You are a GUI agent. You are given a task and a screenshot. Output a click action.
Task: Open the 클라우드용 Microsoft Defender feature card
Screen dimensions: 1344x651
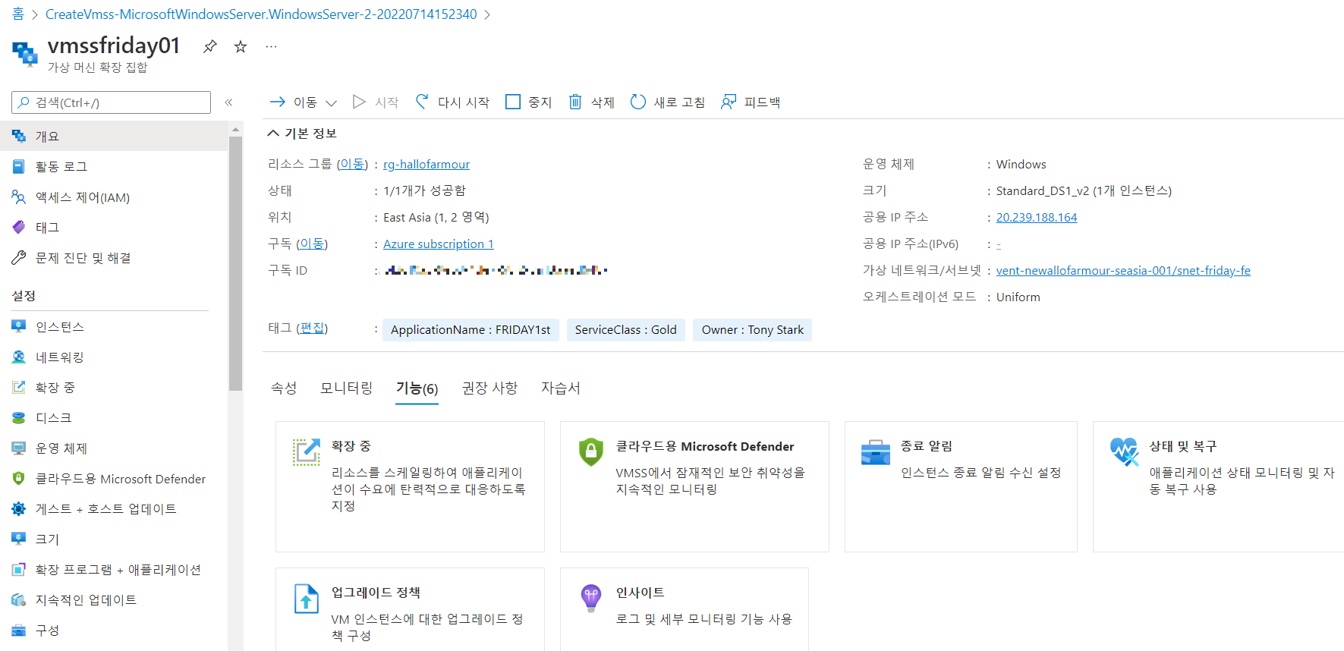[x=694, y=486]
